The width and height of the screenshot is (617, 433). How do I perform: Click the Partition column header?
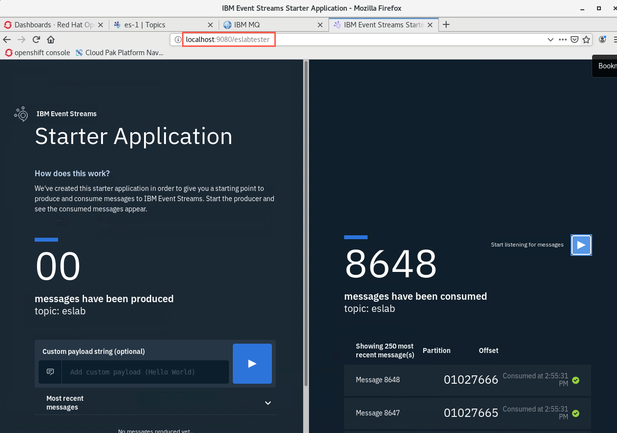(x=436, y=351)
